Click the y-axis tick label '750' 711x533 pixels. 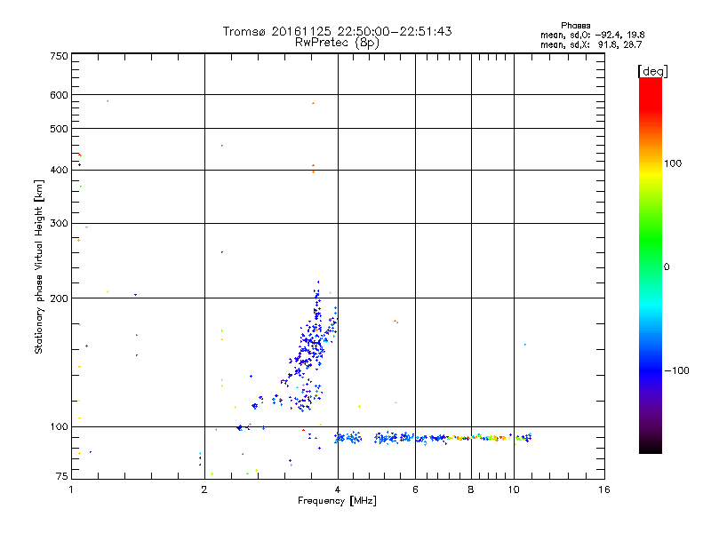tap(59, 56)
